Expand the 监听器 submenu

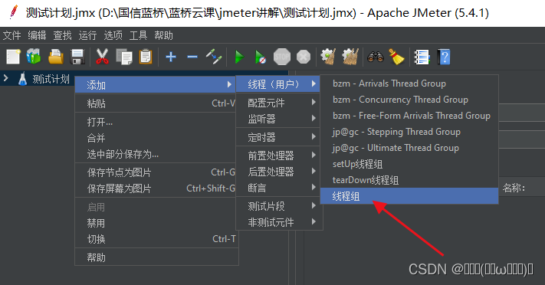[x=277, y=119]
